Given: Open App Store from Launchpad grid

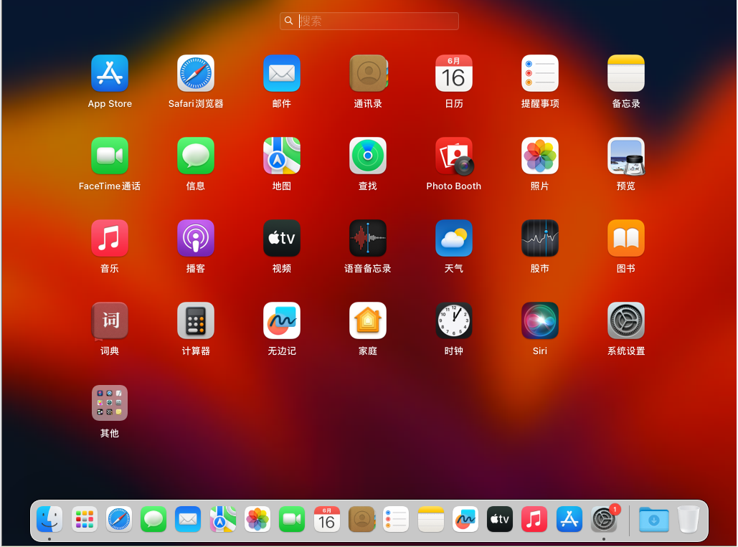Looking at the screenshot, I should pyautogui.click(x=110, y=73).
